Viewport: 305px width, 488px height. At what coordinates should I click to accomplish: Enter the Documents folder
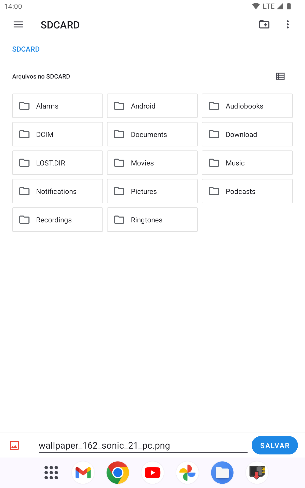(x=152, y=134)
